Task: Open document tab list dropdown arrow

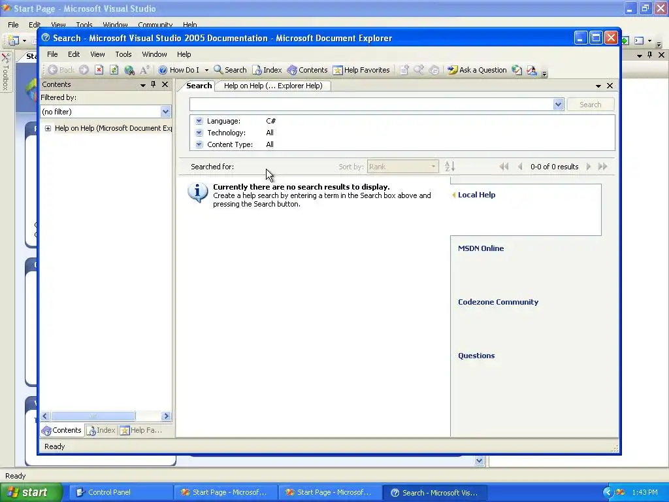Action: [x=598, y=86]
